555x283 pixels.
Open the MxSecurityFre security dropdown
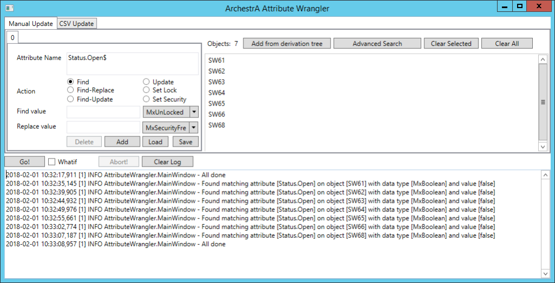[171, 127]
